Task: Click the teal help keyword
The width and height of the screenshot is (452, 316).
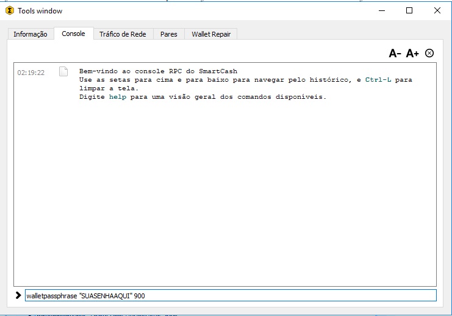Action: (x=118, y=97)
